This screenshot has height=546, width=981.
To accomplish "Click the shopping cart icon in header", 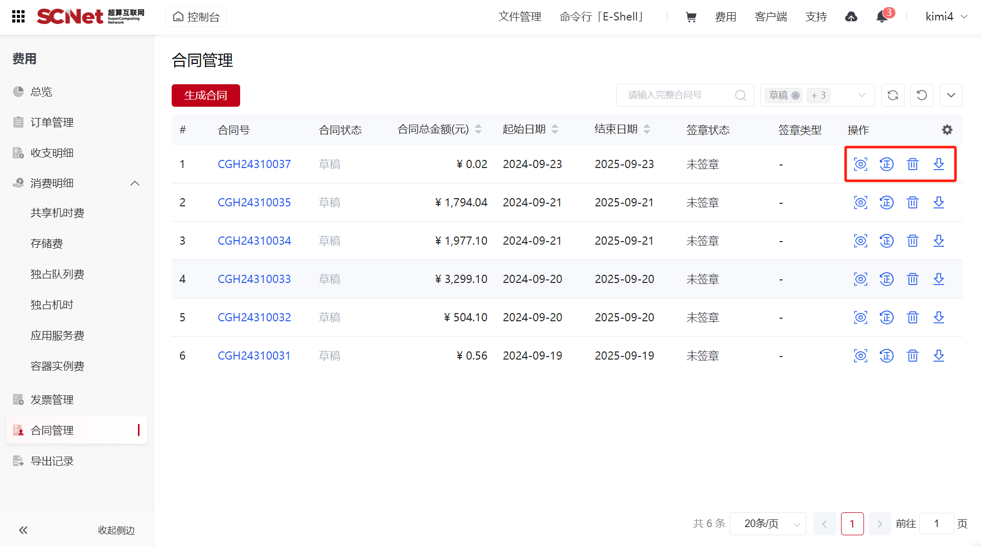I will coord(691,17).
